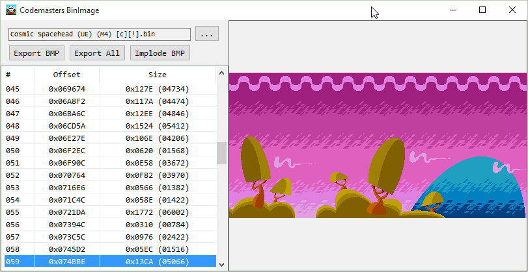Select row 045 in the list

pyautogui.click(x=109, y=89)
